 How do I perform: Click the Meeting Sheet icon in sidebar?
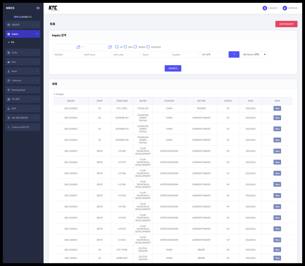(8, 90)
